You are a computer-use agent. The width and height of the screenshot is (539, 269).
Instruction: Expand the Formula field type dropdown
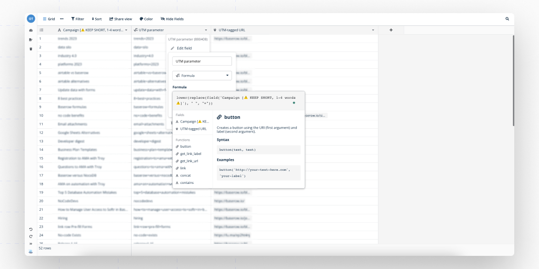coord(202,76)
